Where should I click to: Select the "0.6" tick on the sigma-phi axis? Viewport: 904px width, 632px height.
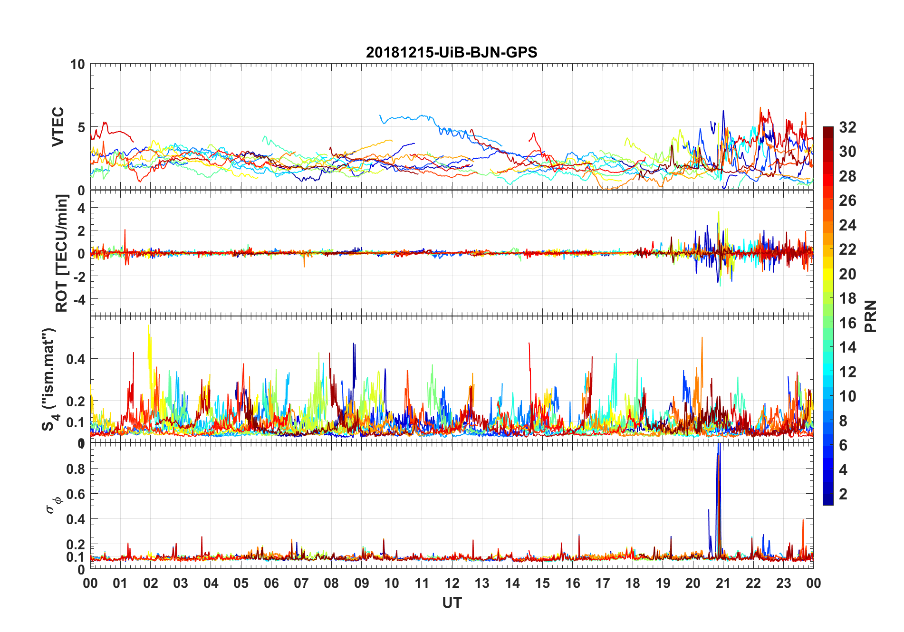pos(76,494)
